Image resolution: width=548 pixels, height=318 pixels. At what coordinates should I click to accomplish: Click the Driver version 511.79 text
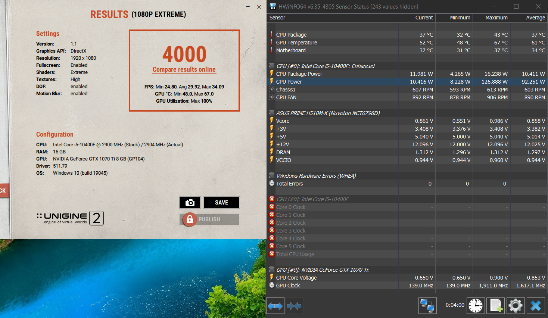[60, 166]
